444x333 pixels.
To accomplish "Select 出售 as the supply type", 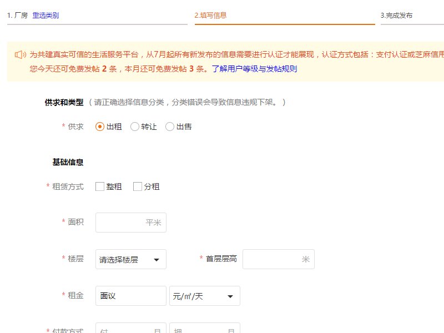I will (x=169, y=127).
